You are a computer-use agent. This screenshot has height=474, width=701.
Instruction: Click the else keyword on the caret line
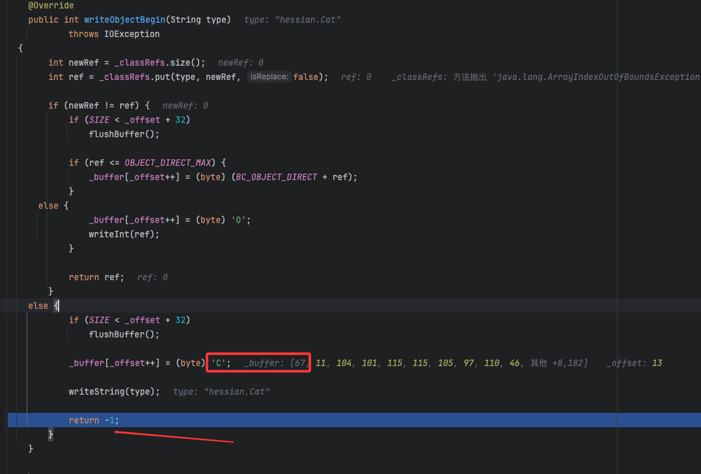[x=38, y=306]
